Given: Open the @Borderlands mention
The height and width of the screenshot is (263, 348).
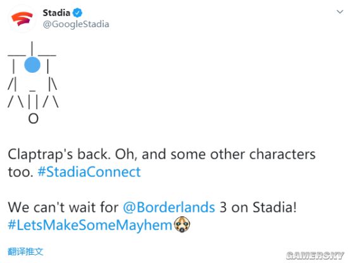Looking at the screenshot, I should 169,207.
